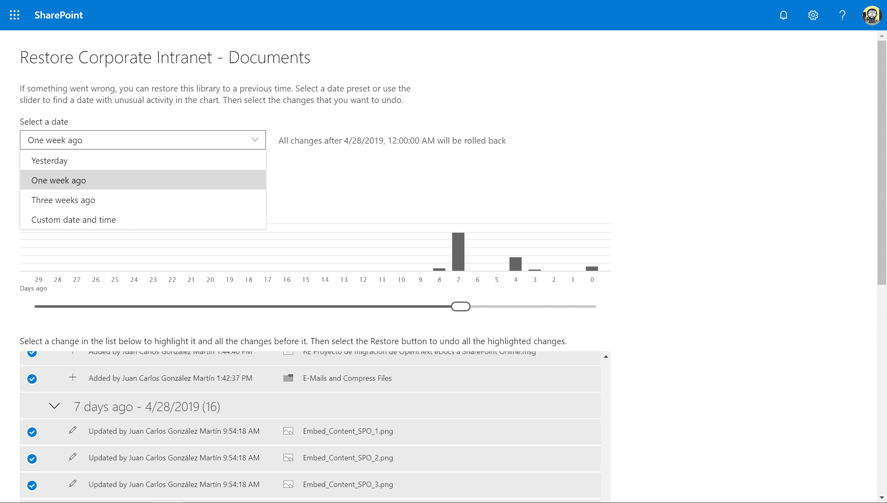Click the days-ago slider handle
The image size is (887, 503).
pyautogui.click(x=460, y=306)
